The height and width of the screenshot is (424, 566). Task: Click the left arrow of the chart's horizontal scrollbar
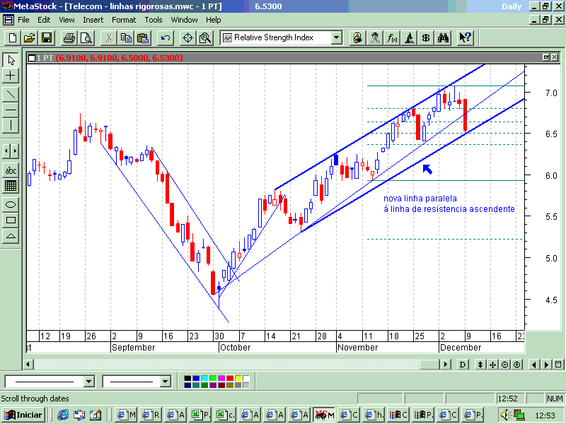(x=28, y=364)
